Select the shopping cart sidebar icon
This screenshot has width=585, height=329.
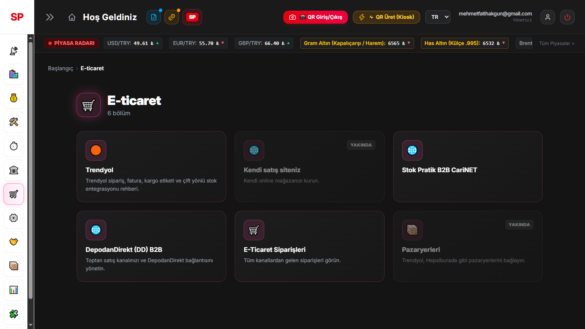[14, 194]
